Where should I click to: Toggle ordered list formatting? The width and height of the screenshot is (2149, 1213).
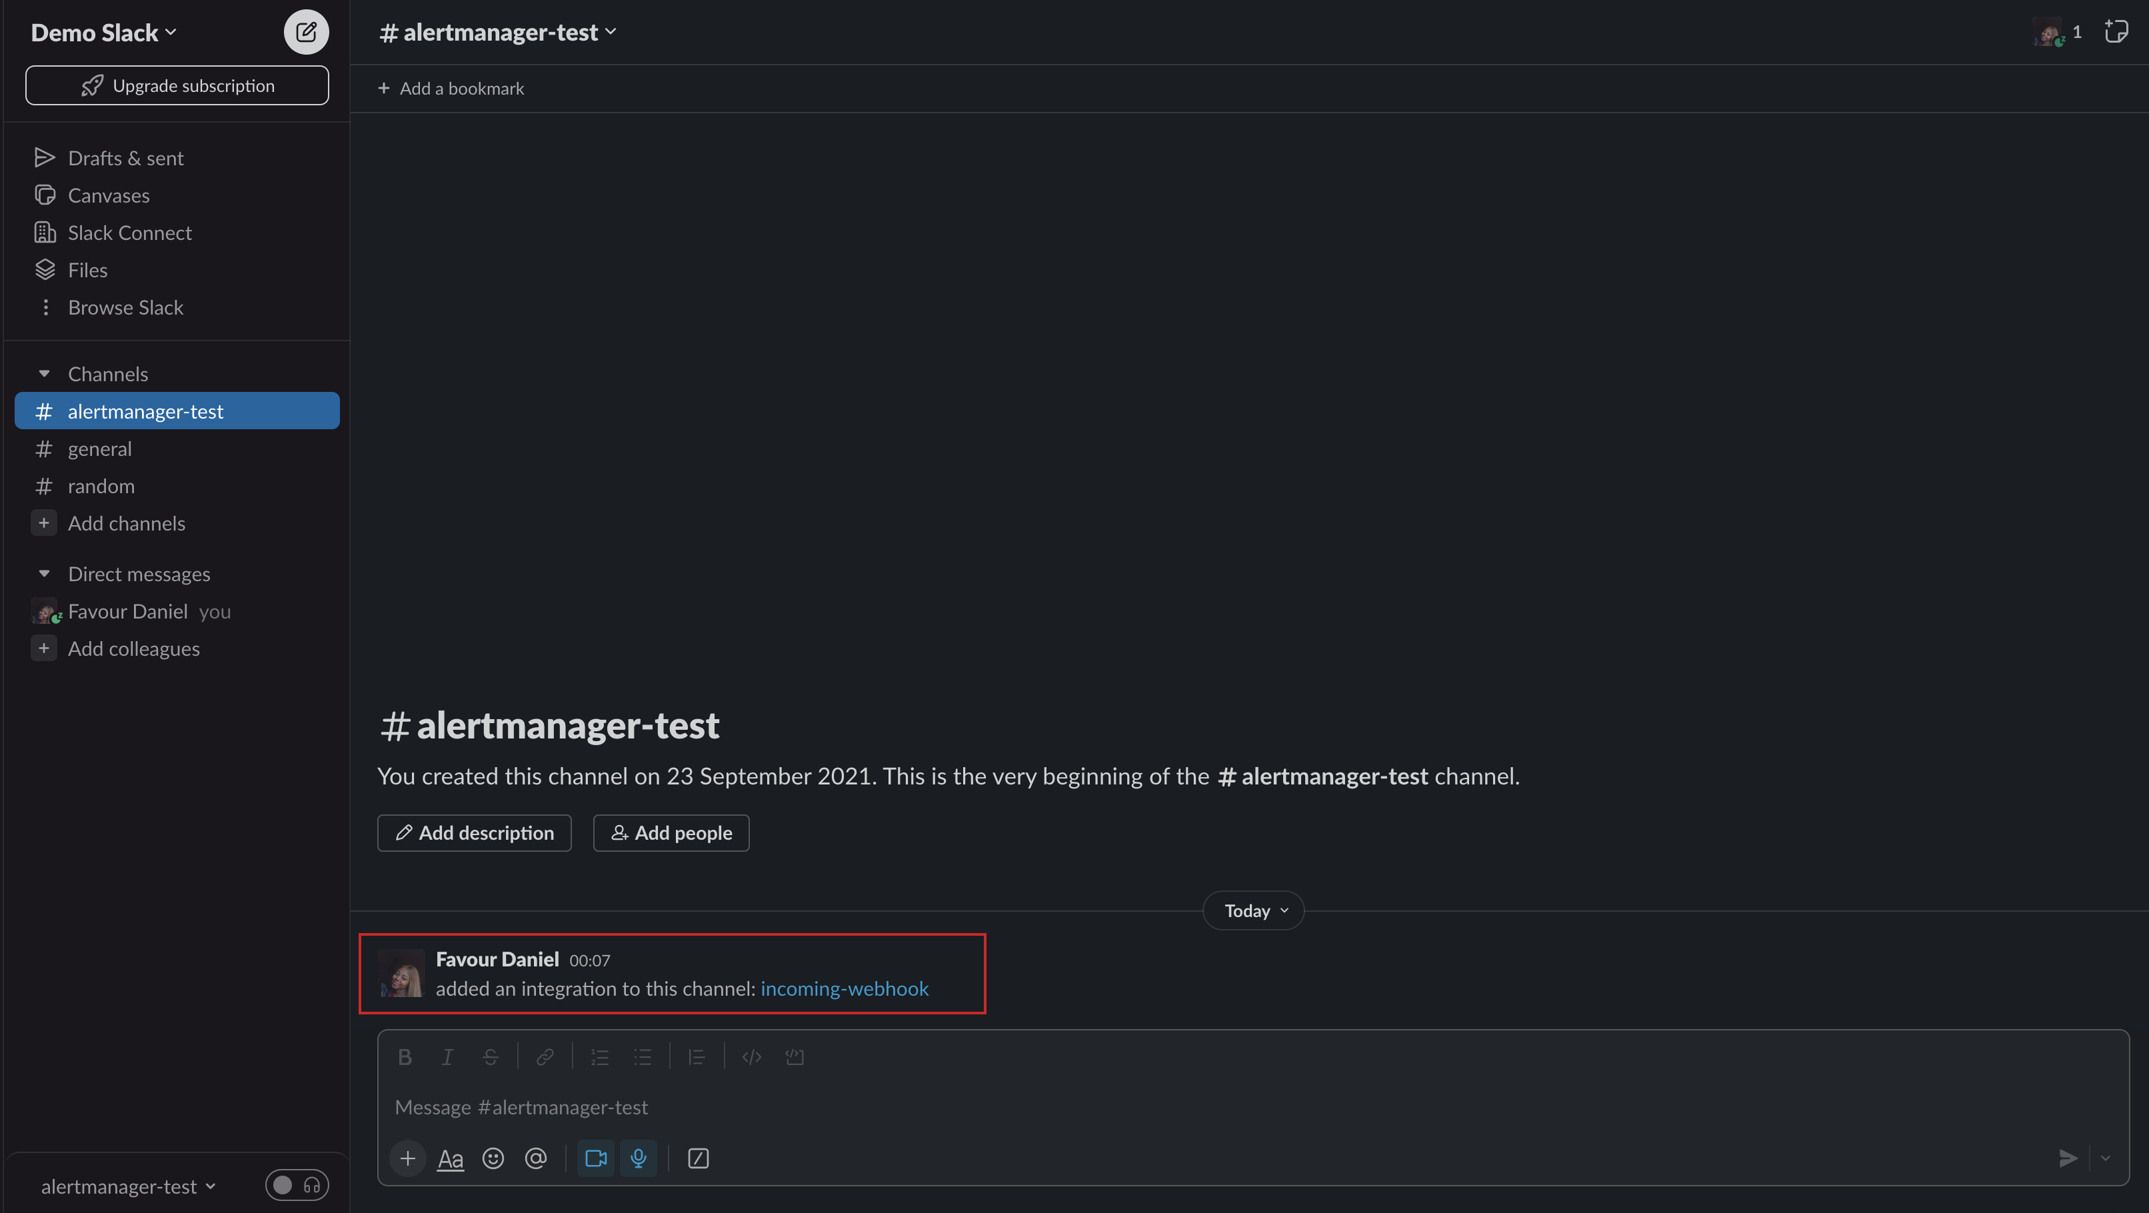600,1057
